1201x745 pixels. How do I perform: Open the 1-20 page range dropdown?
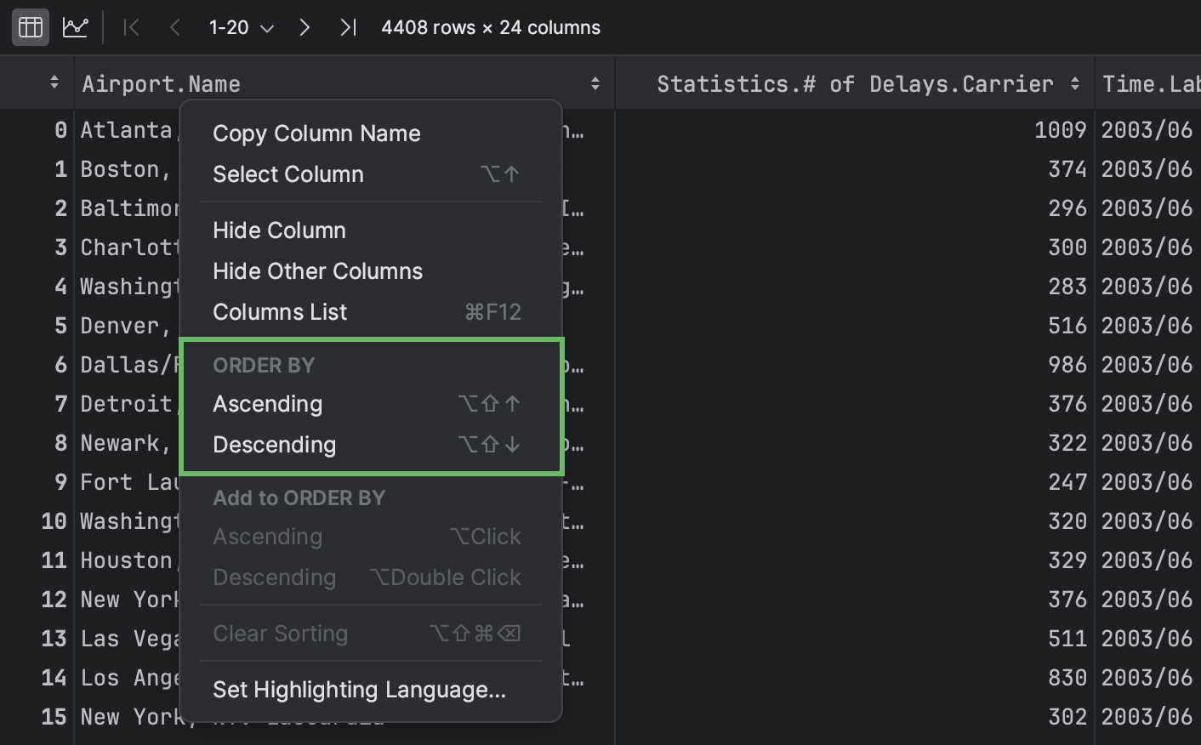click(241, 26)
